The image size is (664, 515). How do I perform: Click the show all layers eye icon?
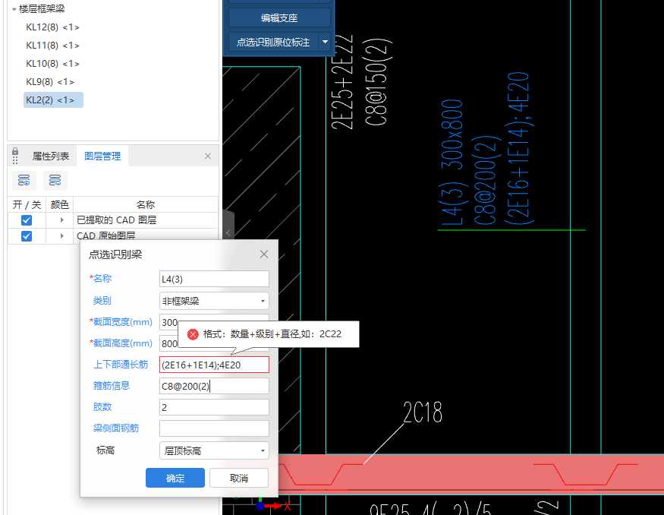click(24, 180)
